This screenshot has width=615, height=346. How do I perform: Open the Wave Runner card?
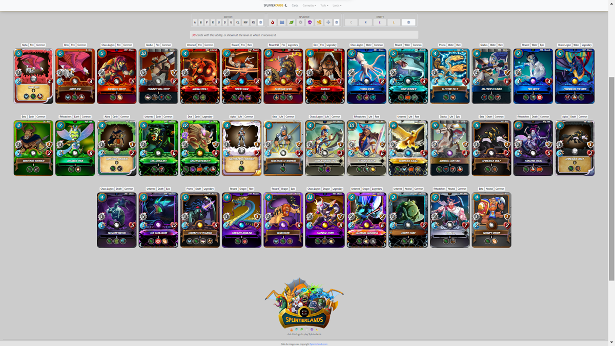click(x=408, y=76)
